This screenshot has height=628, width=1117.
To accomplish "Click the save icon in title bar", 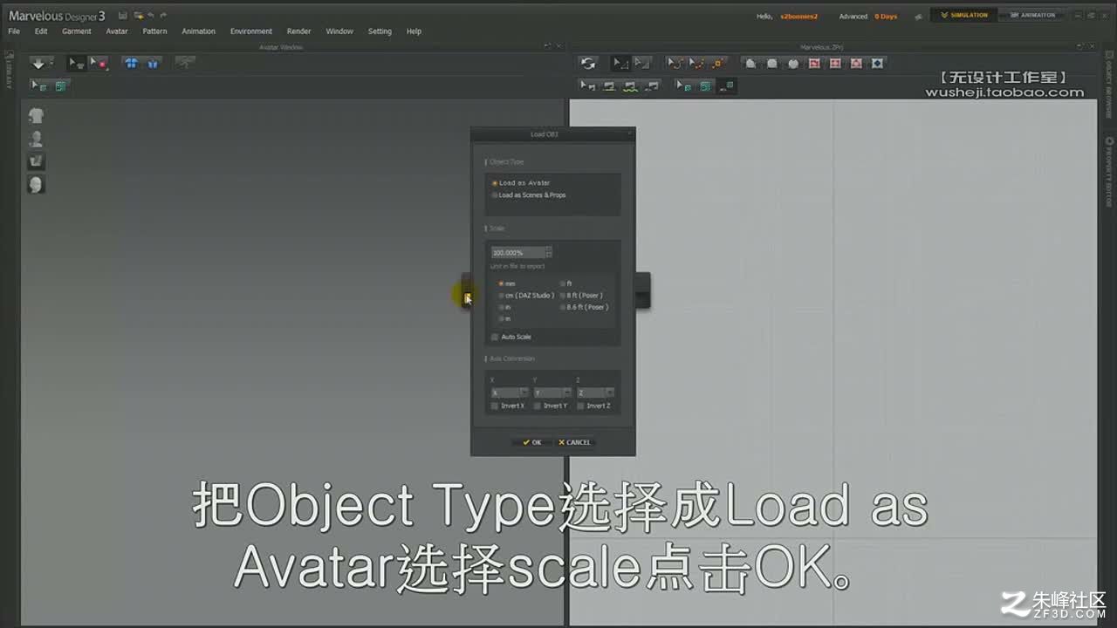I will tap(122, 16).
